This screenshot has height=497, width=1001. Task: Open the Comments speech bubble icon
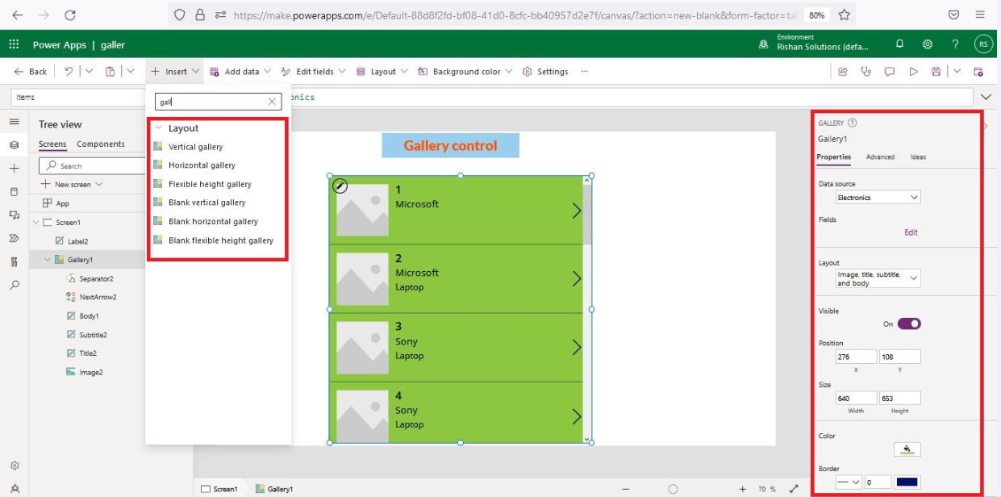(x=890, y=72)
